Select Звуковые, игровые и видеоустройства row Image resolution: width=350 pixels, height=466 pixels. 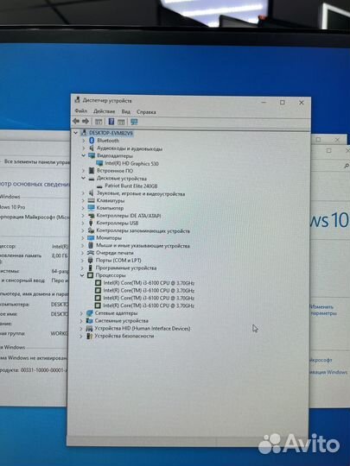click(x=141, y=193)
